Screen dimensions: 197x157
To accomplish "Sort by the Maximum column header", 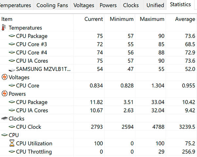I will [152, 19].
